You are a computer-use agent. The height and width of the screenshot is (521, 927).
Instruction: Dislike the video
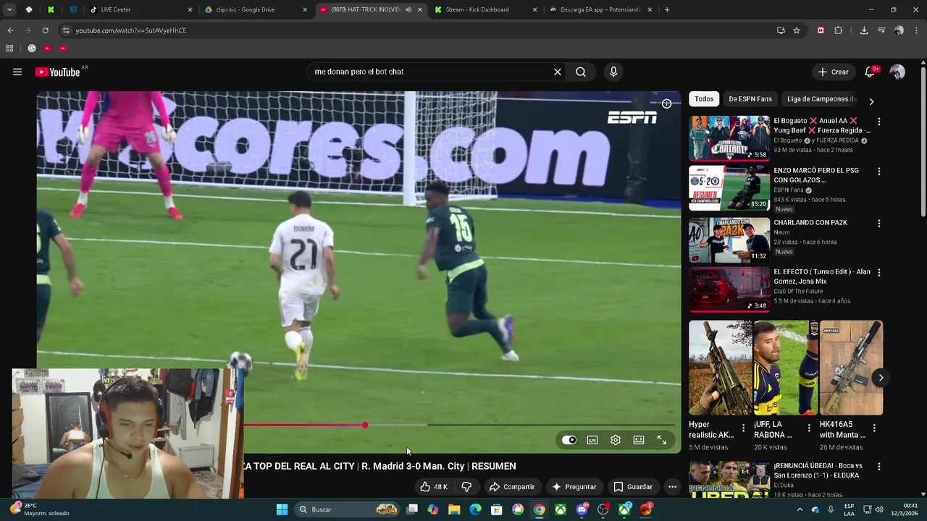point(466,487)
